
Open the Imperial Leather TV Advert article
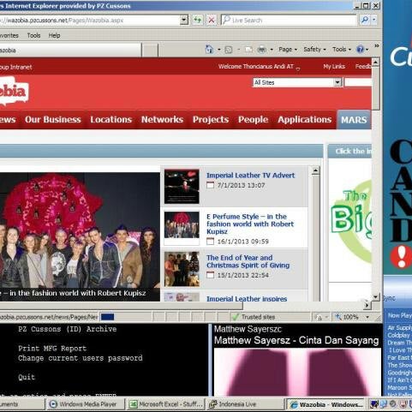coord(250,176)
